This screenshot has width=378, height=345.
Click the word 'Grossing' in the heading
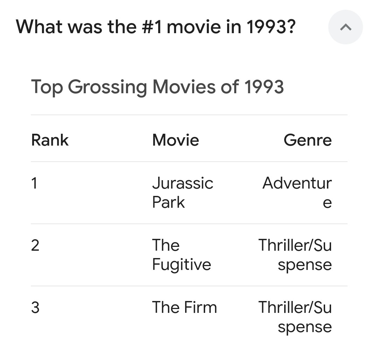(x=107, y=88)
